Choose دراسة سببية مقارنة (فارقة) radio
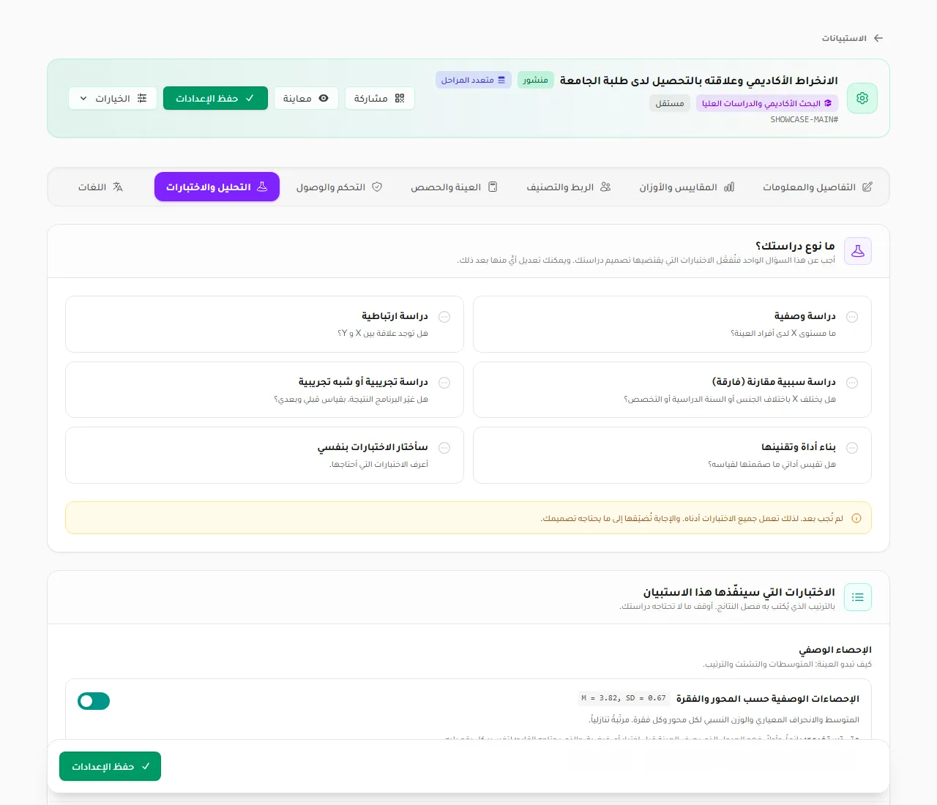The height and width of the screenshot is (805, 937). coord(852,383)
